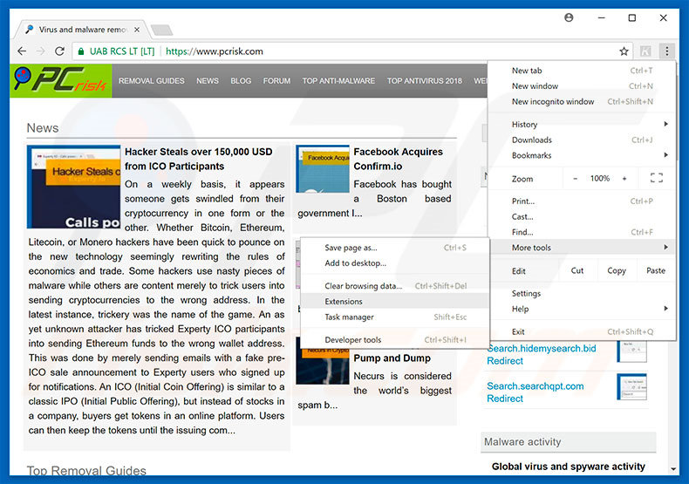This screenshot has height=484, width=689.
Task: Choose New window in the menu
Action: pos(582,86)
